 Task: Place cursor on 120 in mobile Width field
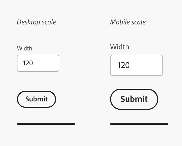click(124, 65)
